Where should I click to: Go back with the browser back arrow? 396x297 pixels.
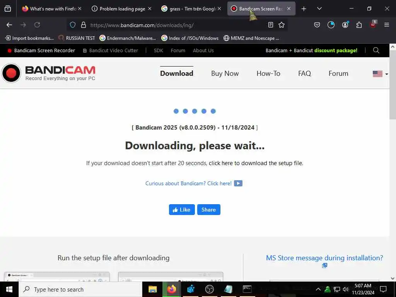(x=9, y=25)
